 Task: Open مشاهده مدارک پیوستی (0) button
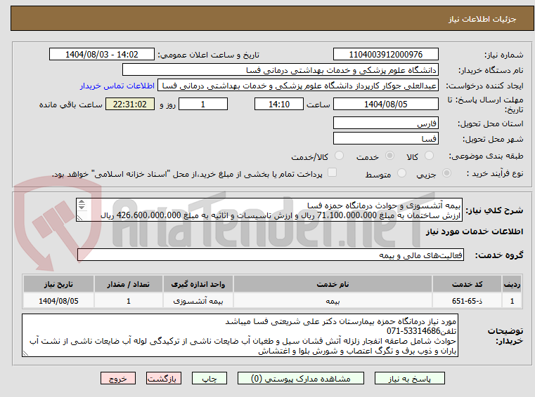coord(301,378)
